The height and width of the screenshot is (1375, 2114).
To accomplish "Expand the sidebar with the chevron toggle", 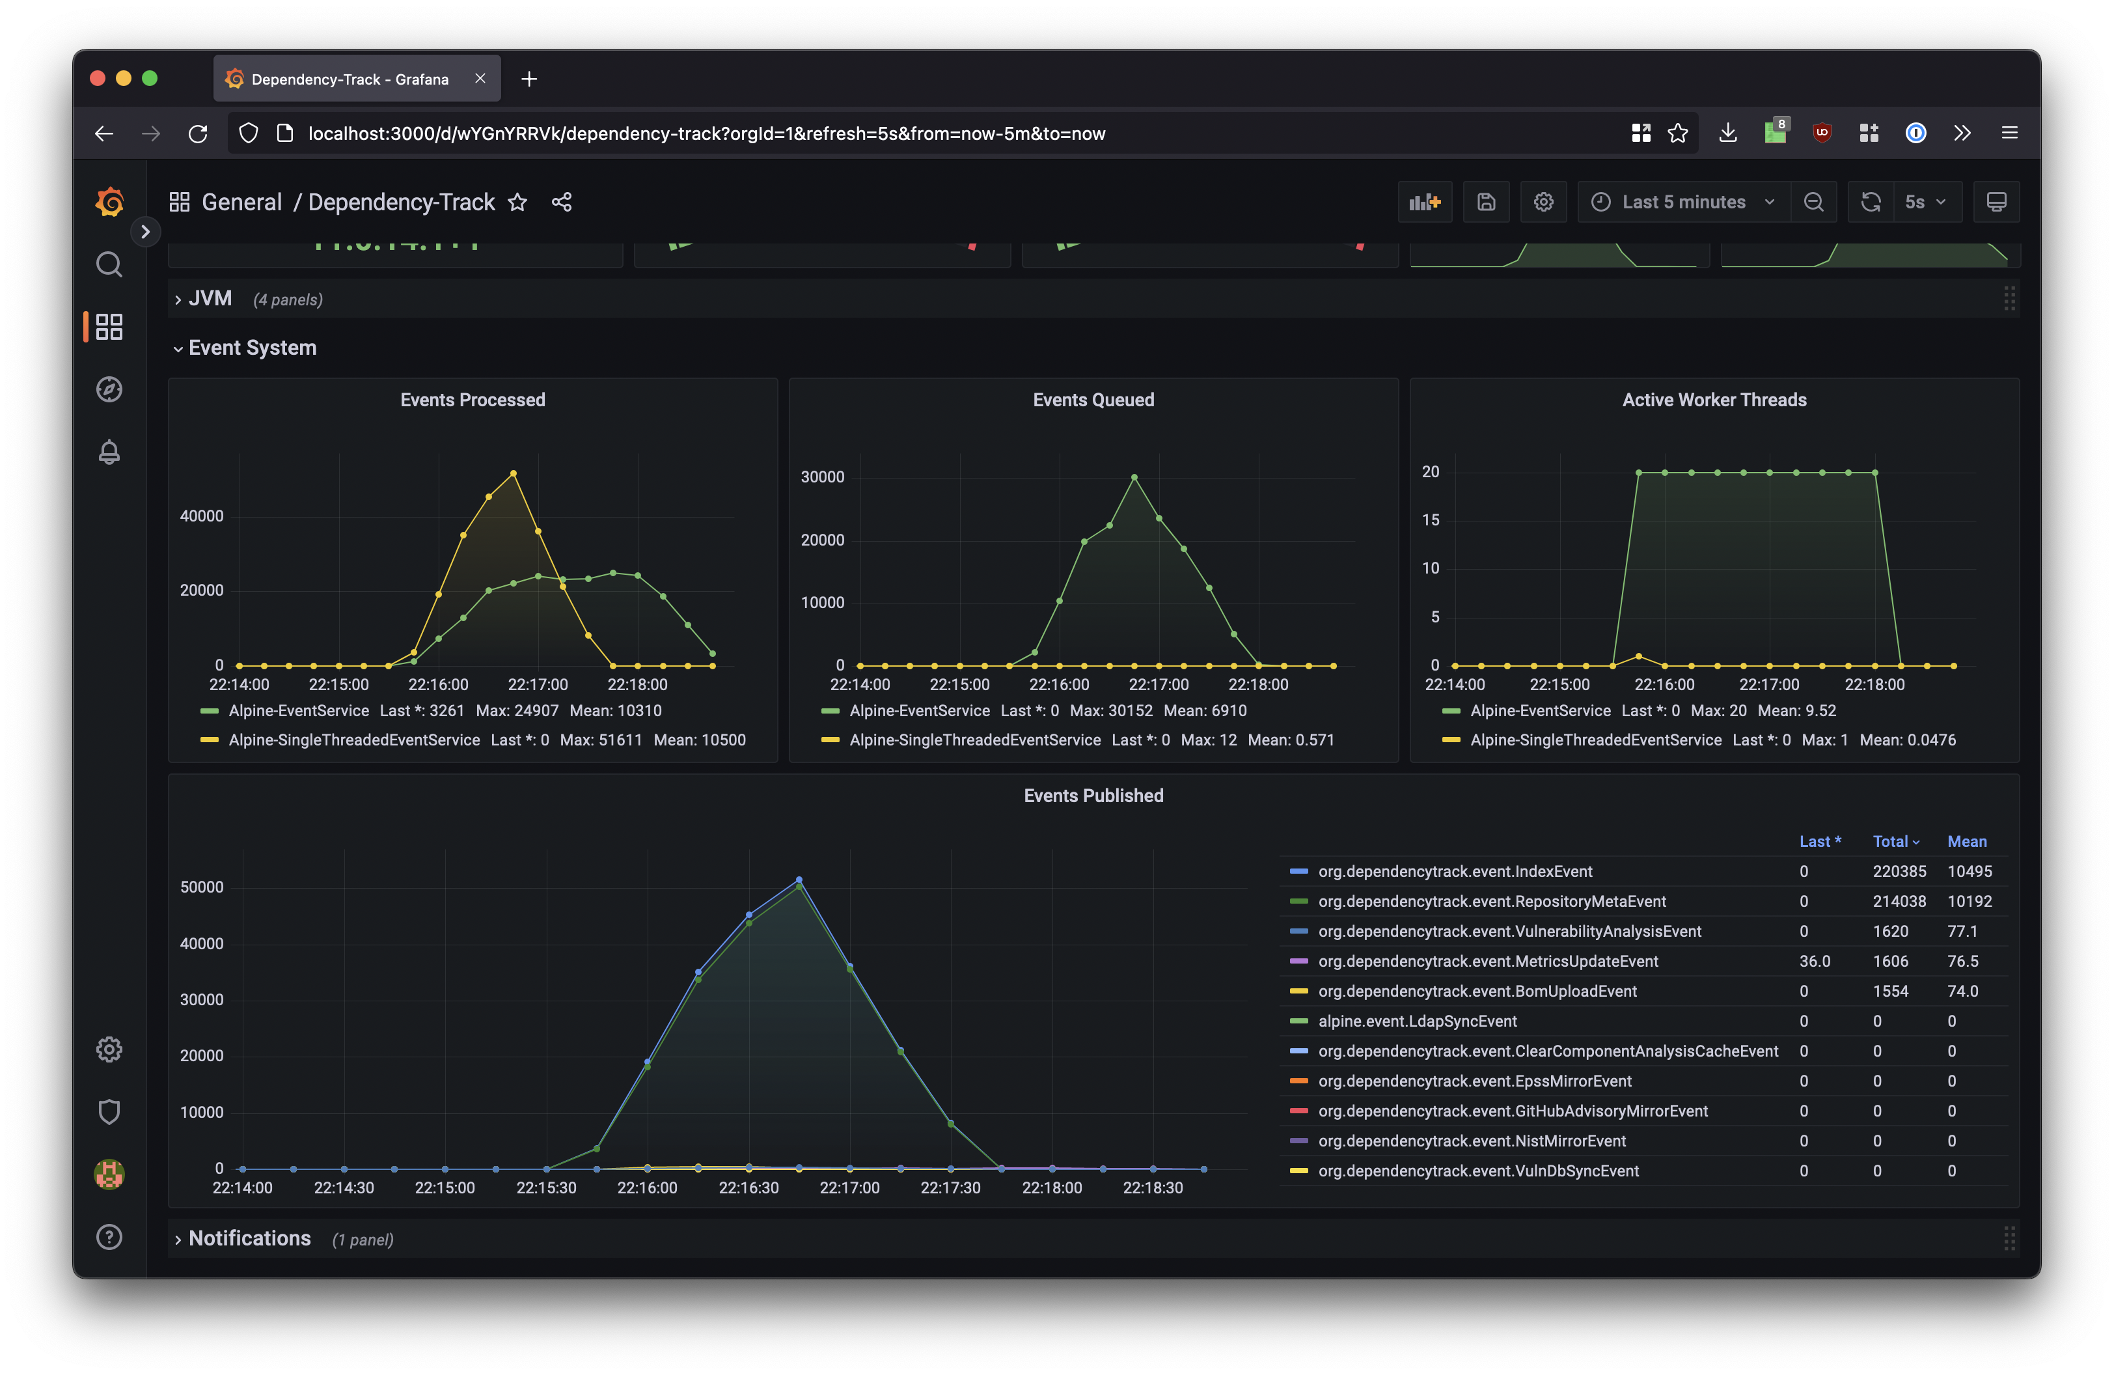I will (146, 232).
